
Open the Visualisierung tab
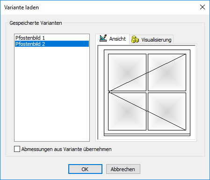point(151,39)
